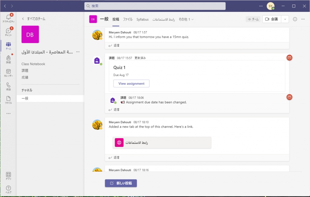Show more apps ellipsis in left sidebar
The height and width of the screenshot is (197, 310).
pos(8,113)
